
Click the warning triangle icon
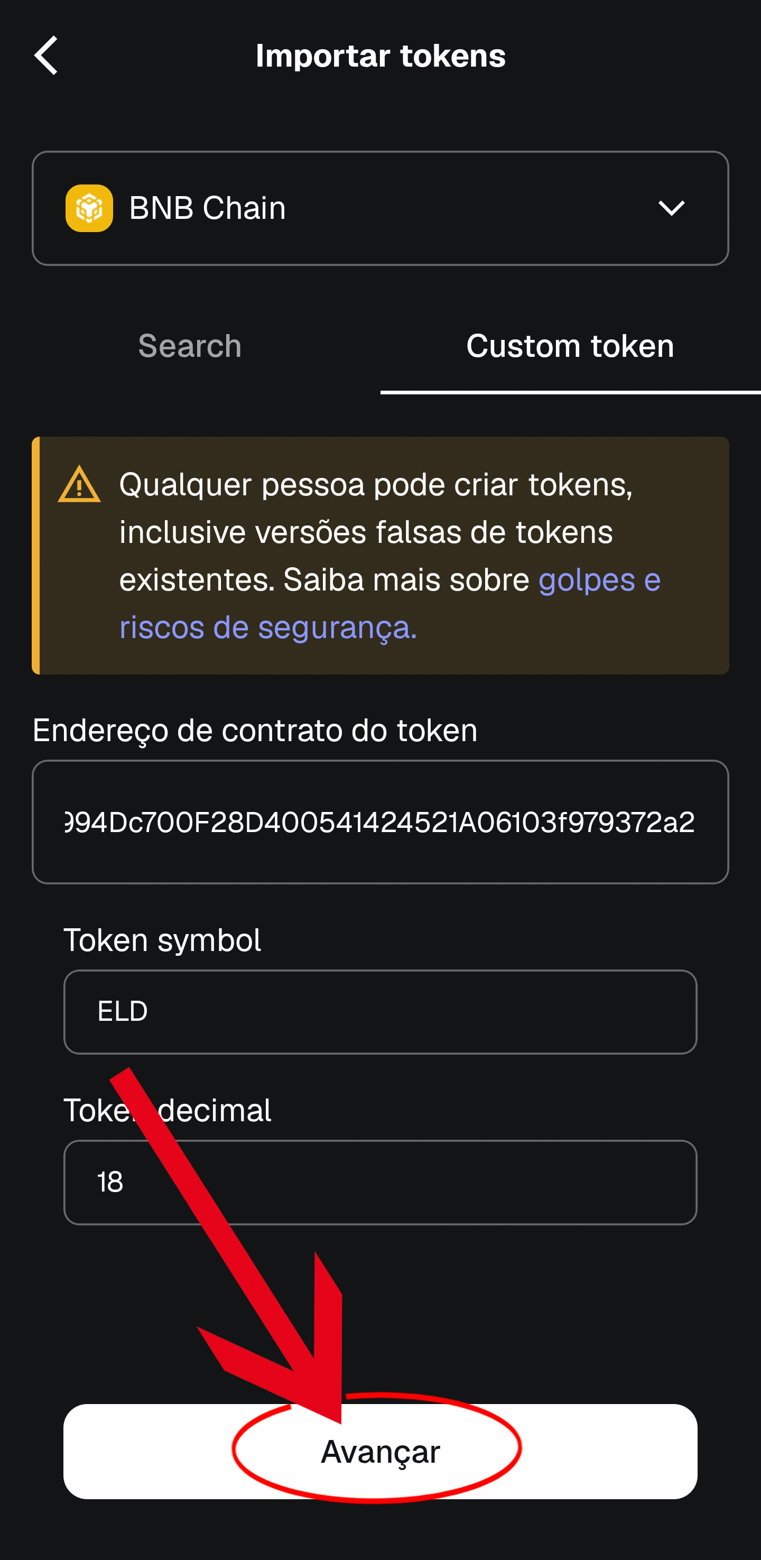click(79, 485)
